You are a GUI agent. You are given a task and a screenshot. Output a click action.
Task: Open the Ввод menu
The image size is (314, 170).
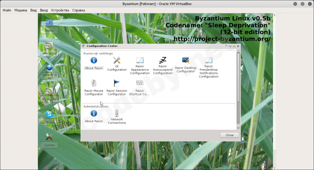click(x=44, y=10)
